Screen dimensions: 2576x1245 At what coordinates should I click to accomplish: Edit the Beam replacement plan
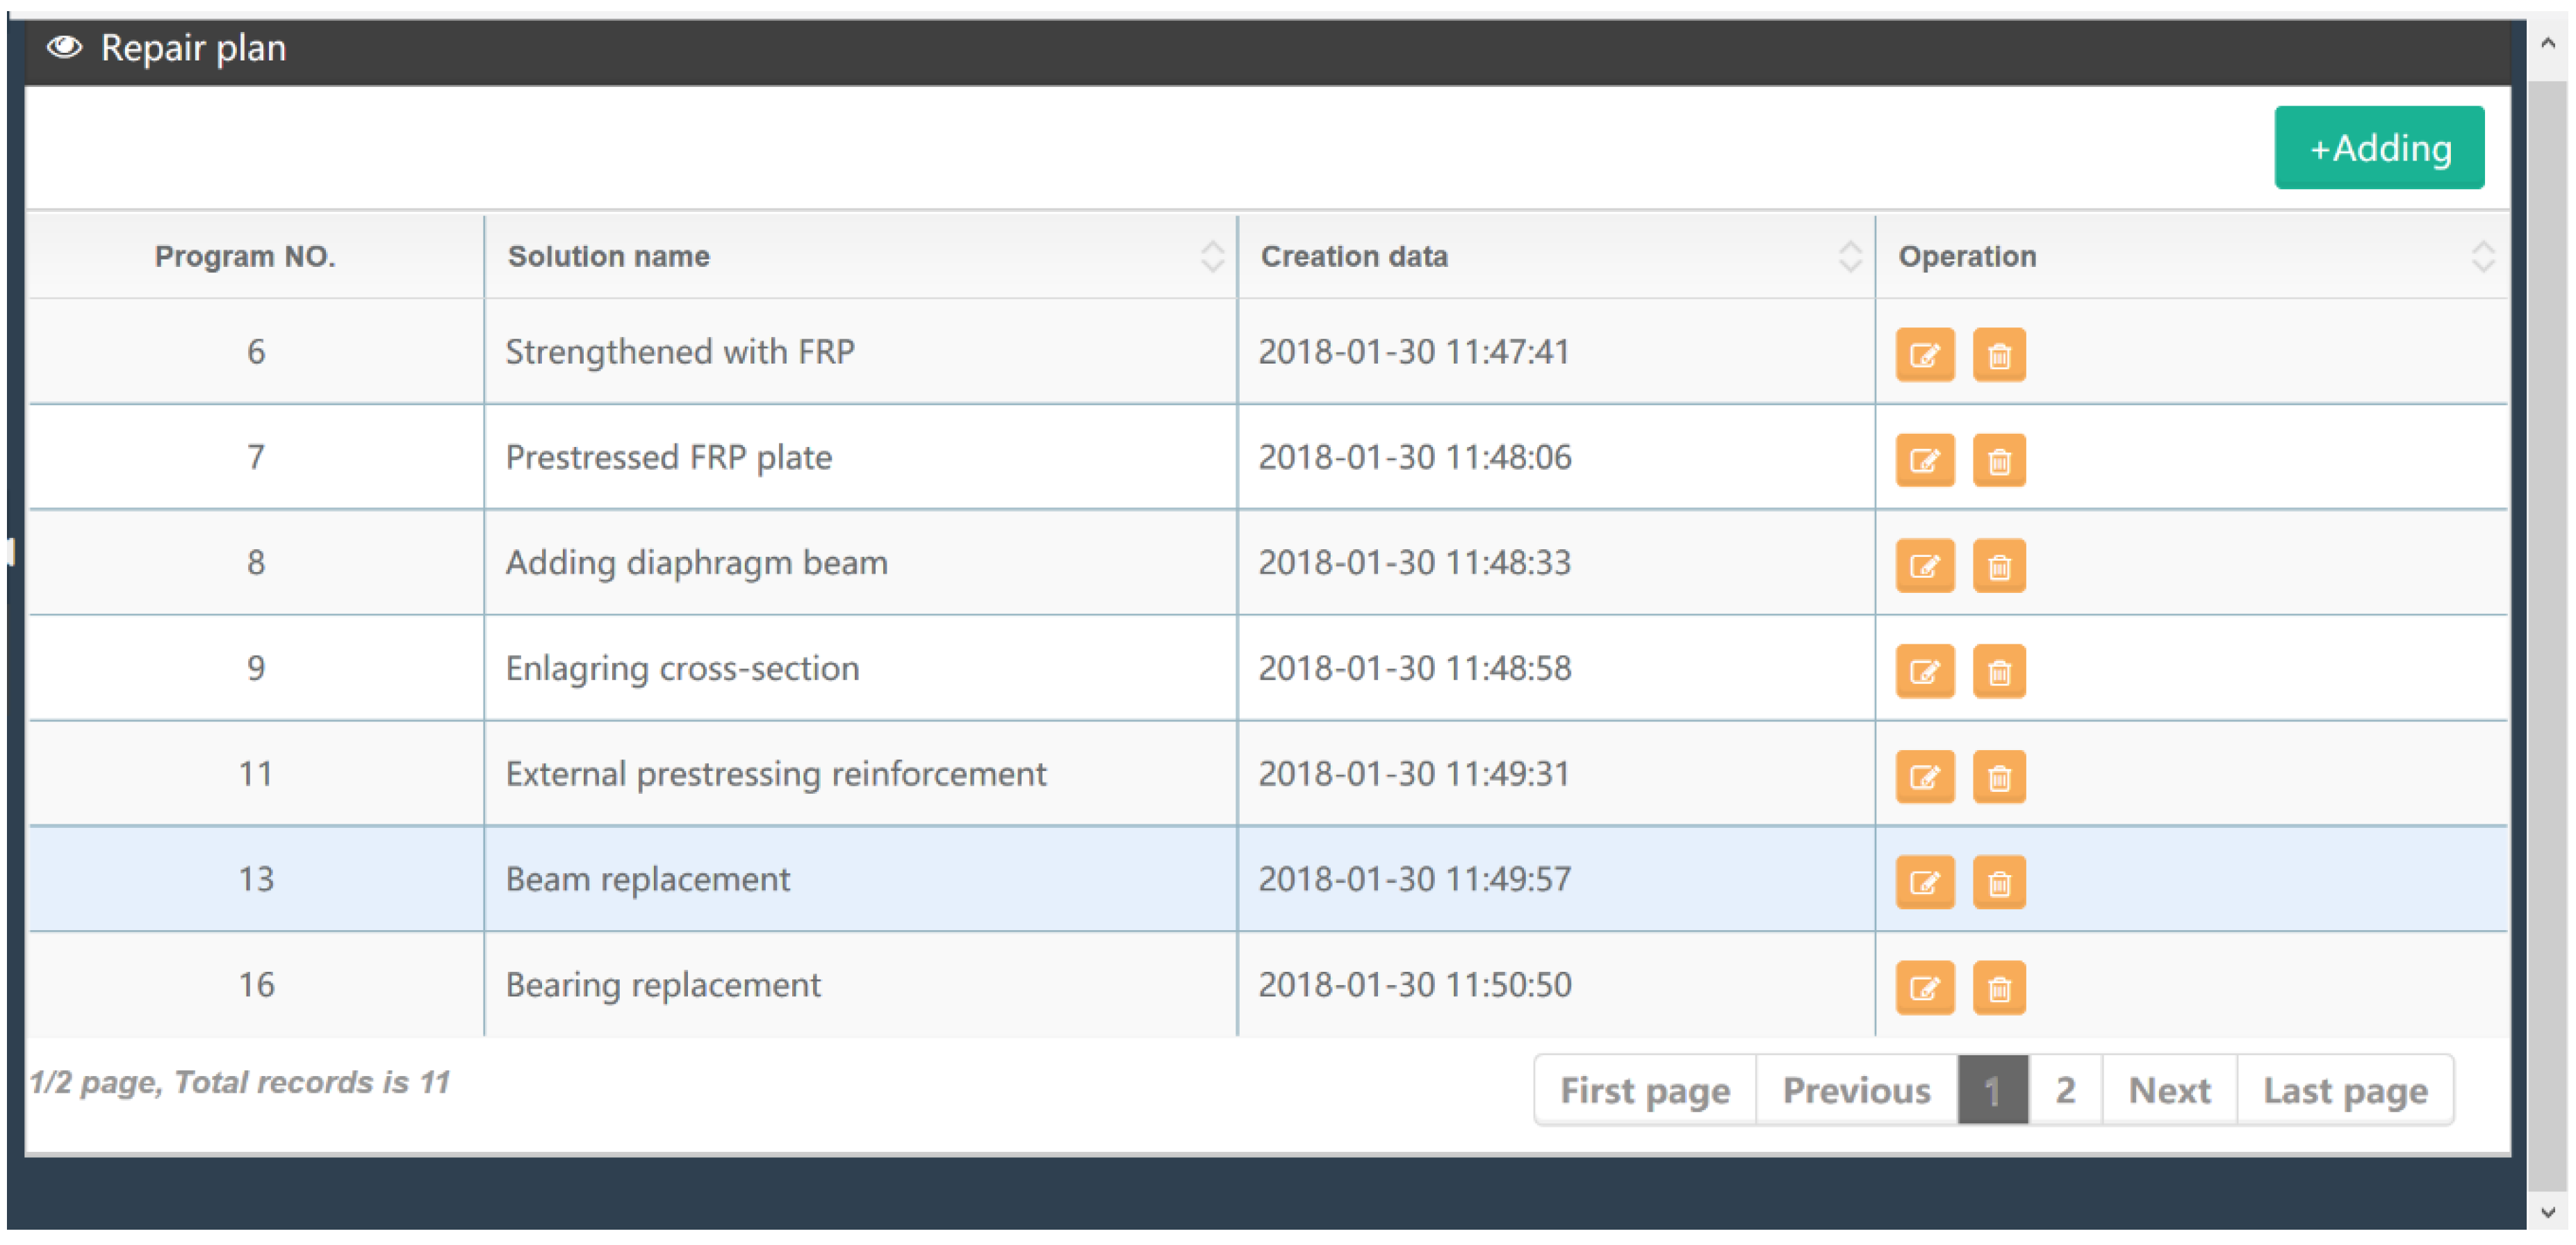point(1924,882)
